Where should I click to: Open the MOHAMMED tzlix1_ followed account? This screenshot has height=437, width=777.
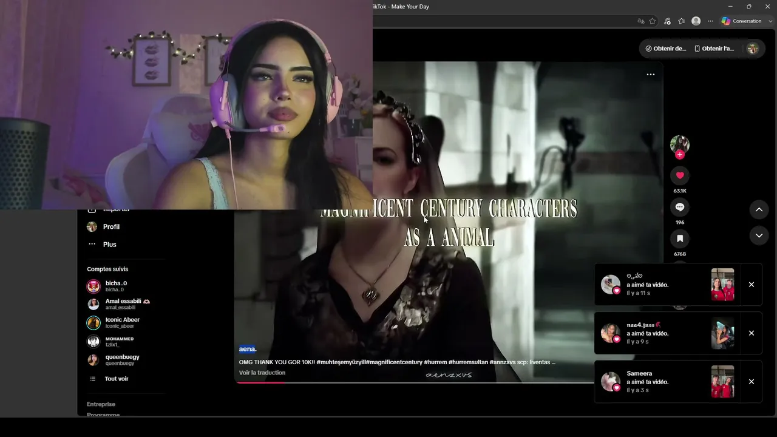click(110, 341)
